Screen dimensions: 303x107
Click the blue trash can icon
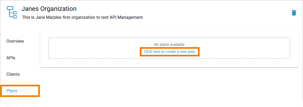[x=294, y=13]
